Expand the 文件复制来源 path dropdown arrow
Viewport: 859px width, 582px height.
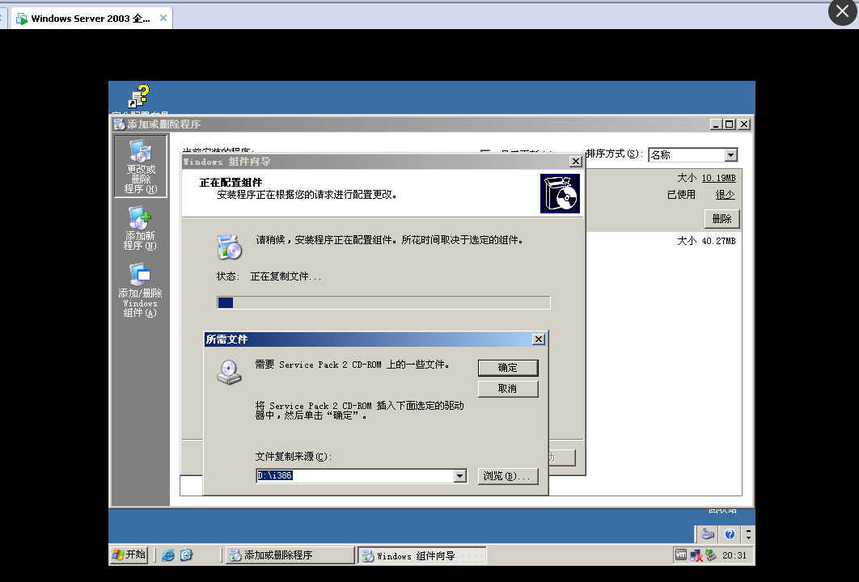[x=460, y=476]
